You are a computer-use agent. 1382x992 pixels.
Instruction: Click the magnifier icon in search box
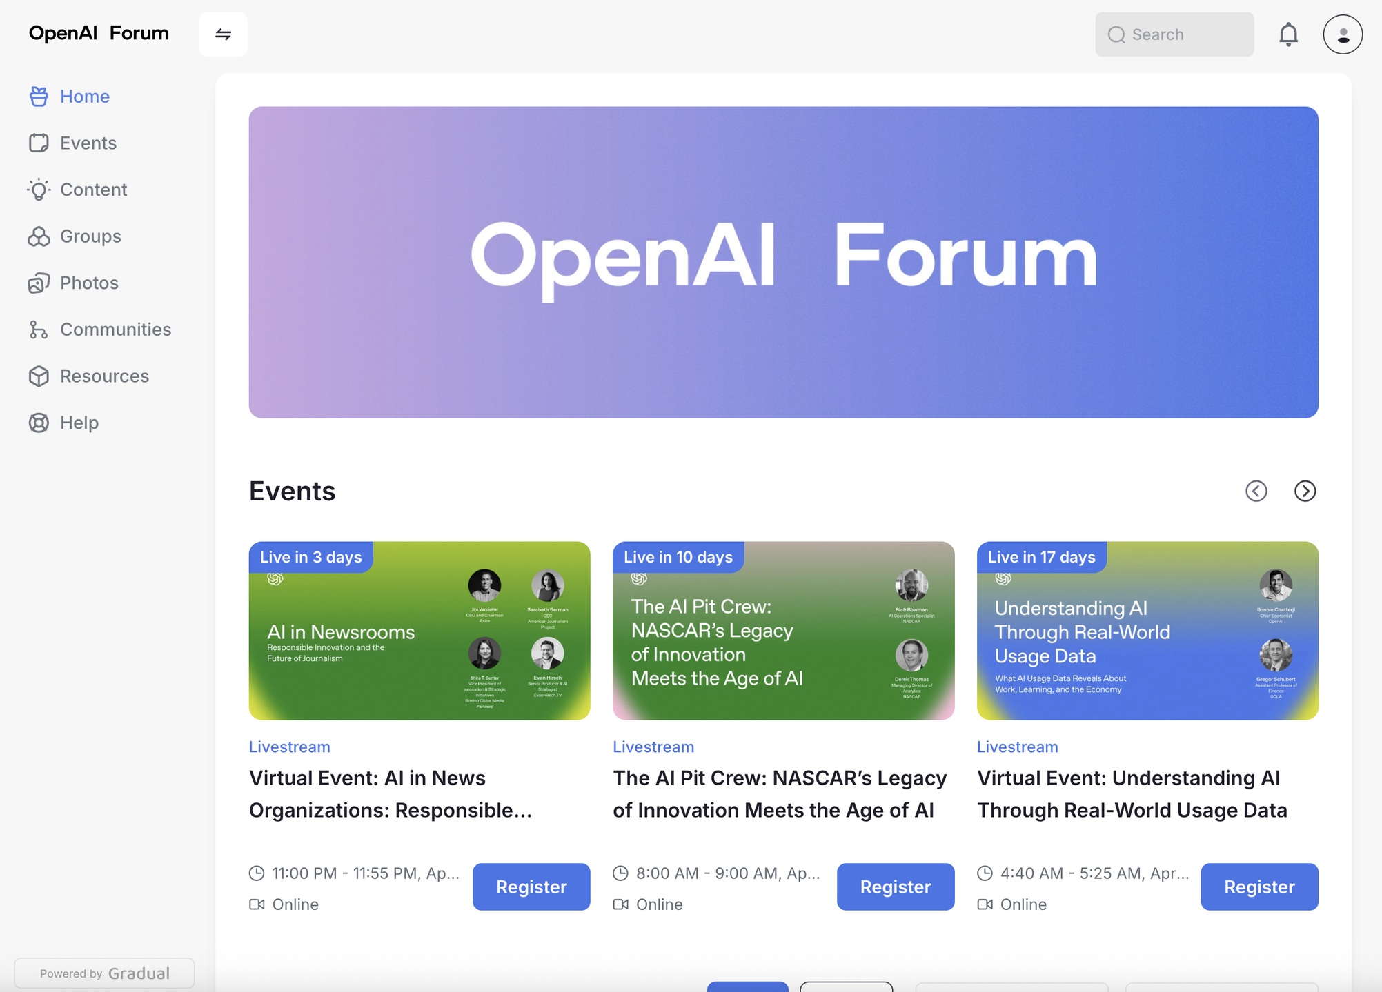[1116, 34]
